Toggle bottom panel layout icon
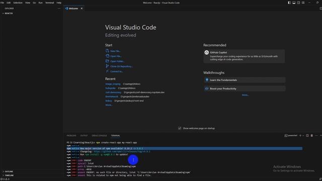The width and height of the screenshot is (322, 181). (294, 3)
